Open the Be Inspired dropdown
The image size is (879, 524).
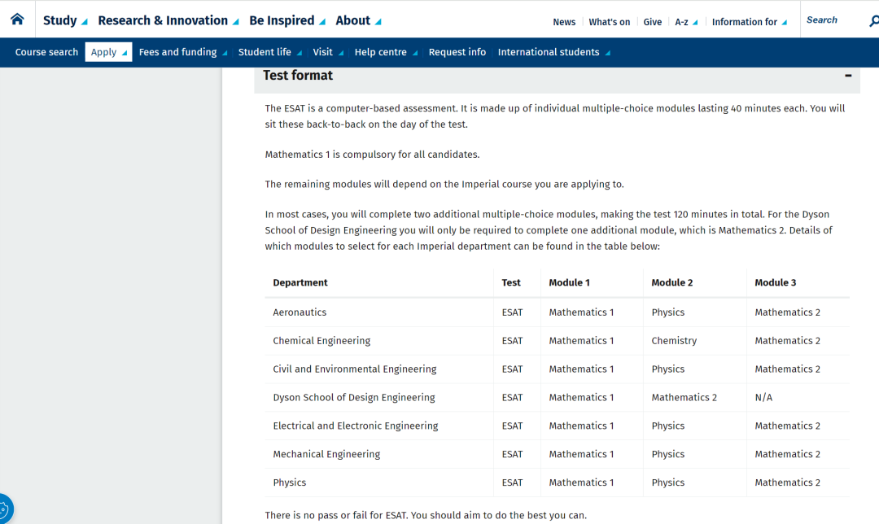287,20
